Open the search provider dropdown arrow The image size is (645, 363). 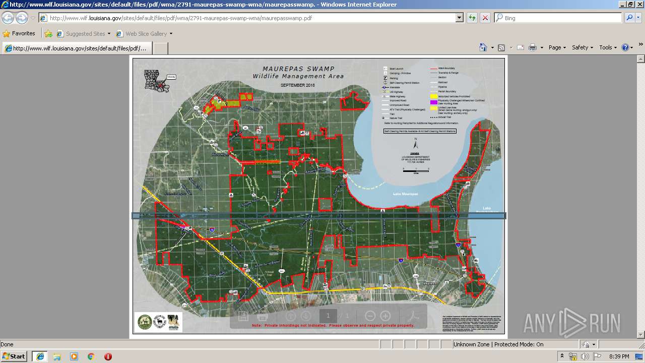pyautogui.click(x=638, y=18)
